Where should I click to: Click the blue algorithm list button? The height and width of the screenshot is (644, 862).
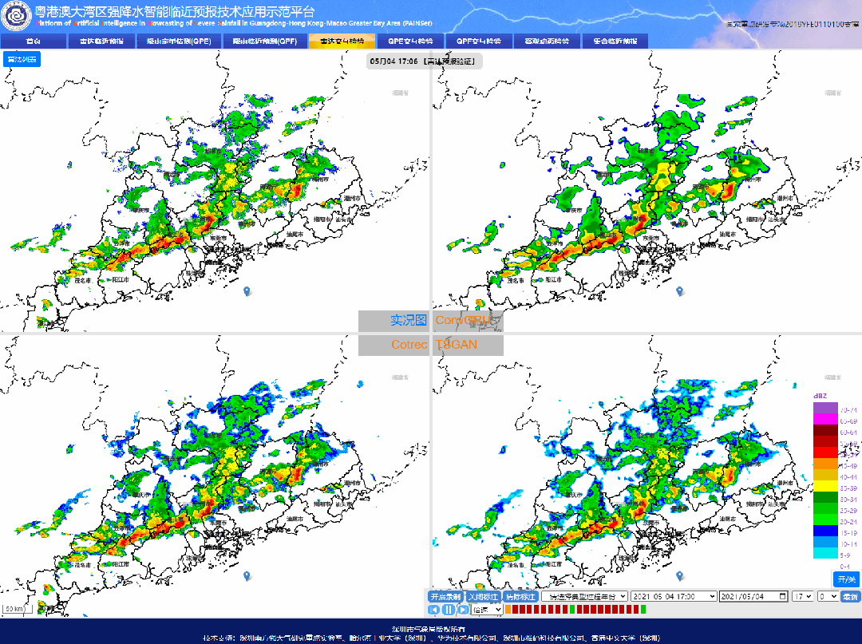[x=22, y=59]
